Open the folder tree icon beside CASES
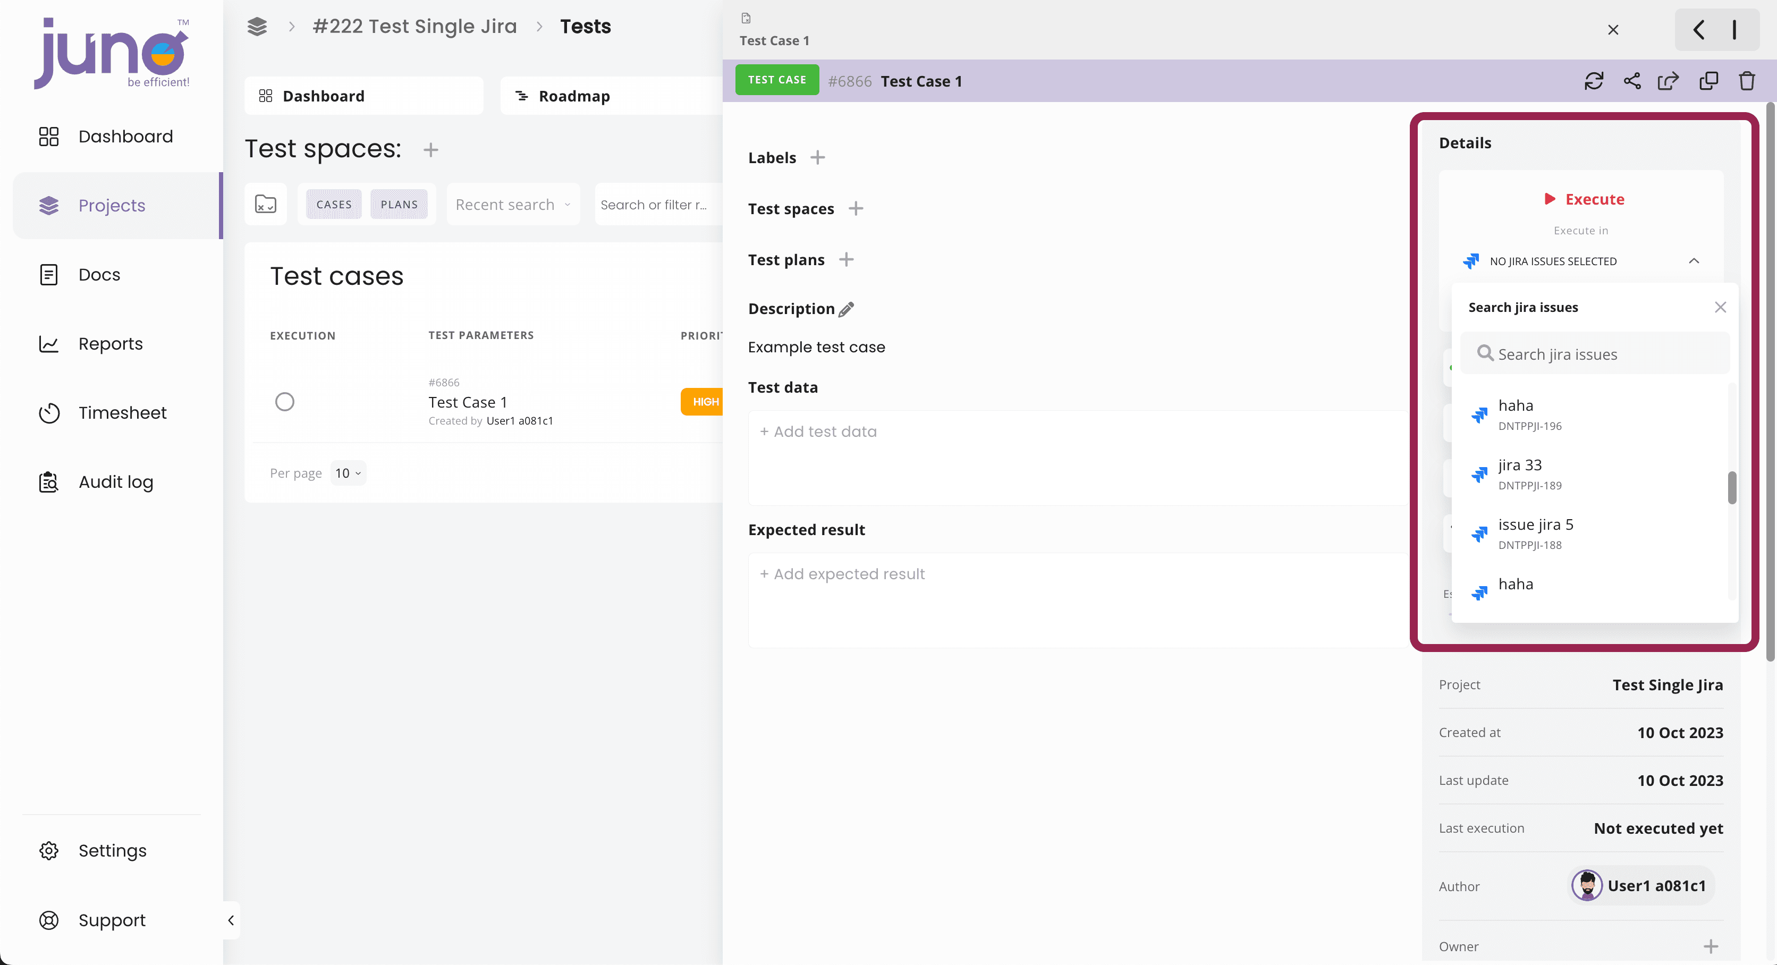Screen dimensions: 1777x965 coord(266,204)
